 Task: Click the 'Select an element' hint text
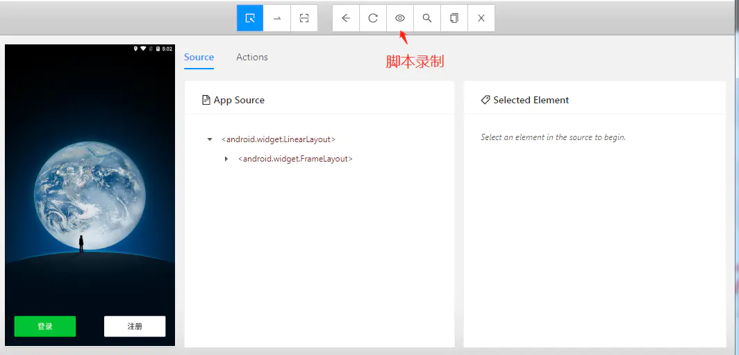pos(554,137)
